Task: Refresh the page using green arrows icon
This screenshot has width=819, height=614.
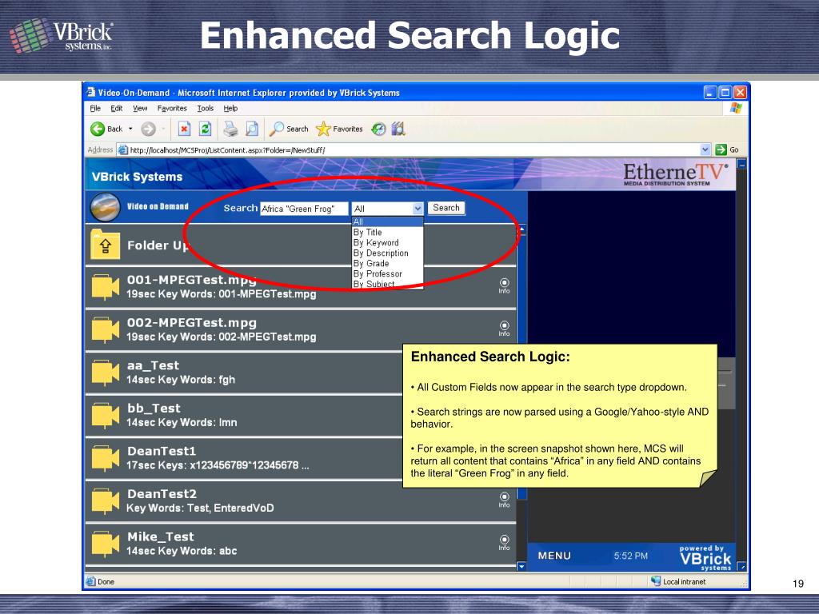Action: [x=206, y=129]
